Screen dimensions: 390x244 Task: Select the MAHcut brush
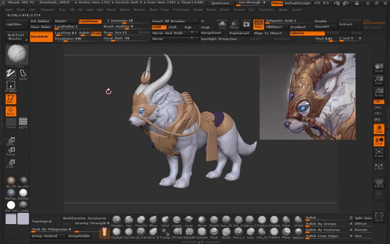click(x=299, y=233)
